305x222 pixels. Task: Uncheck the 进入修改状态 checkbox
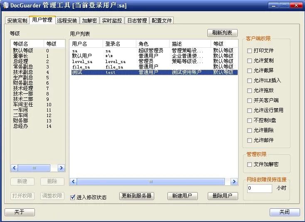pos(73,198)
